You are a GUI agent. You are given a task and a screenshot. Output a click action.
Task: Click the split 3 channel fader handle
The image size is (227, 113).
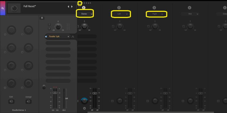(x=165, y=93)
